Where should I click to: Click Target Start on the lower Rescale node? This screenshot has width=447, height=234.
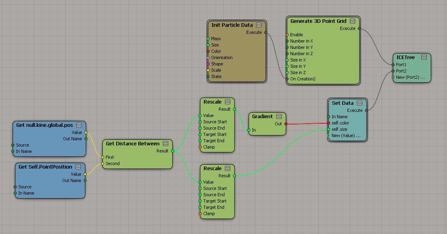click(215, 201)
